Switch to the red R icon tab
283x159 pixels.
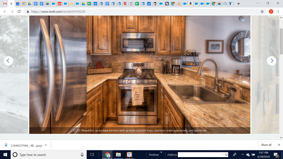point(125,3)
